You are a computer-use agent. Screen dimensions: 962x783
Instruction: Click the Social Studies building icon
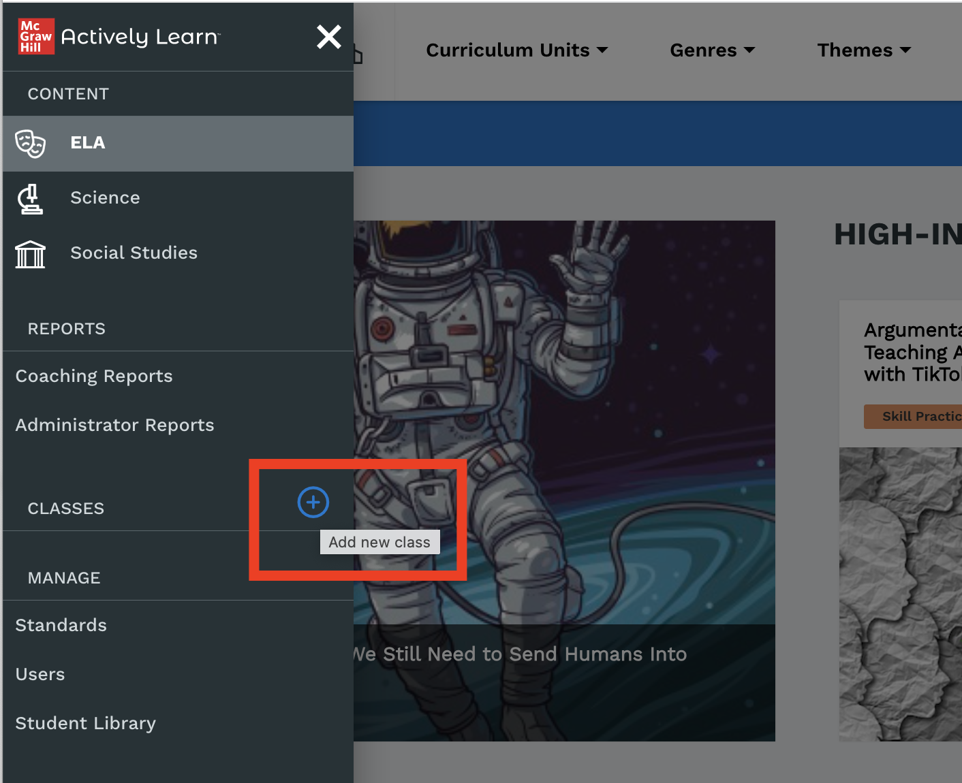pyautogui.click(x=31, y=254)
